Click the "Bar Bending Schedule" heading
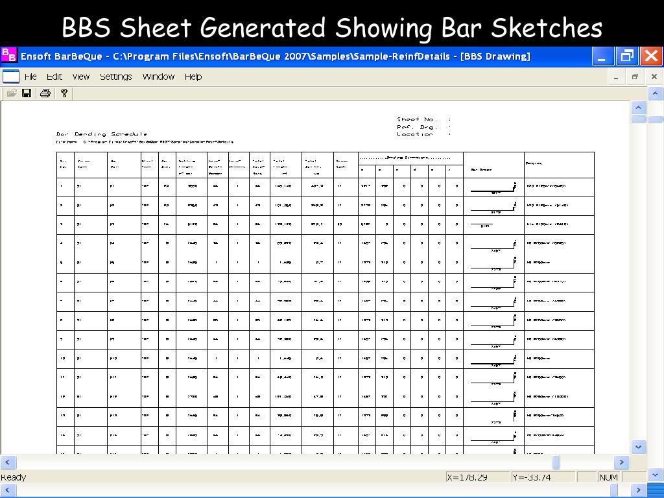The height and width of the screenshot is (498, 664). (x=102, y=134)
